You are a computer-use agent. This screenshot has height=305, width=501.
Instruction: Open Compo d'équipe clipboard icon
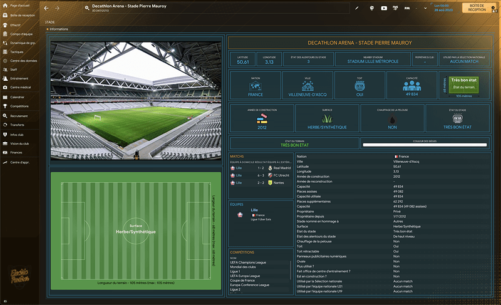[5, 34]
